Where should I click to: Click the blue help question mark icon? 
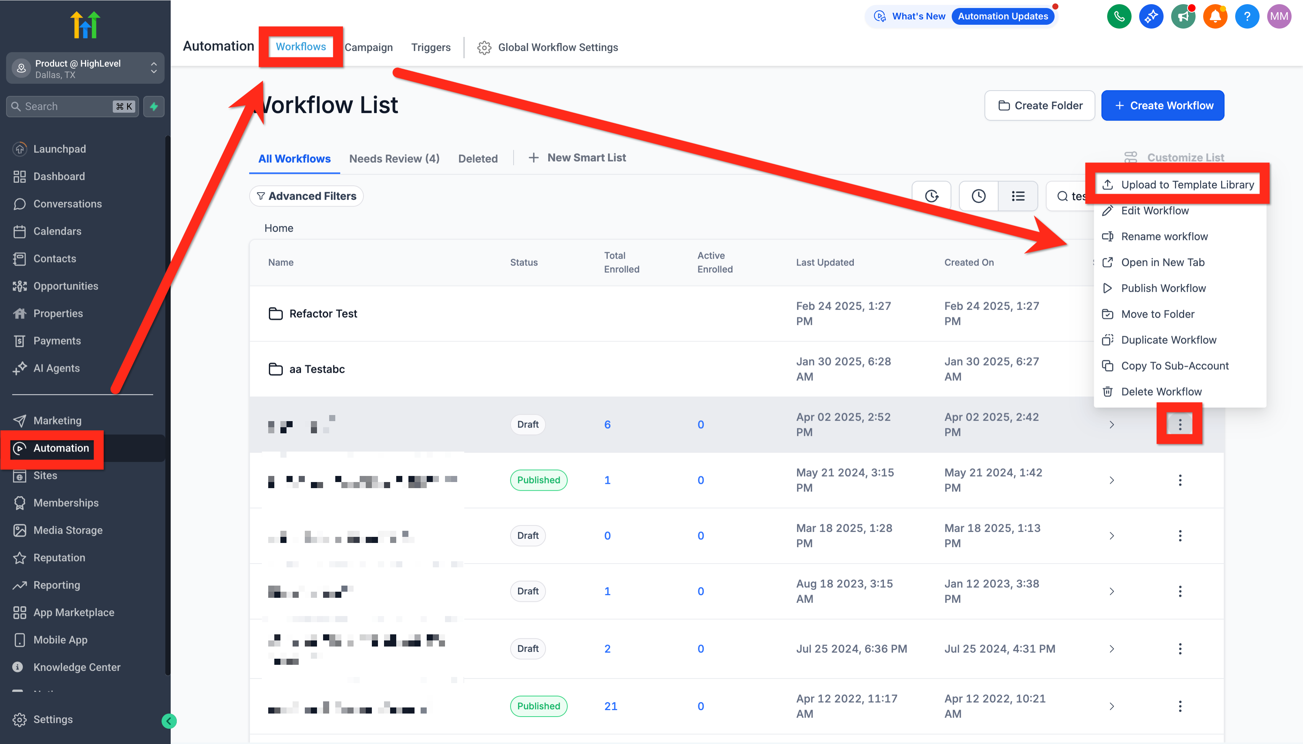point(1247,16)
